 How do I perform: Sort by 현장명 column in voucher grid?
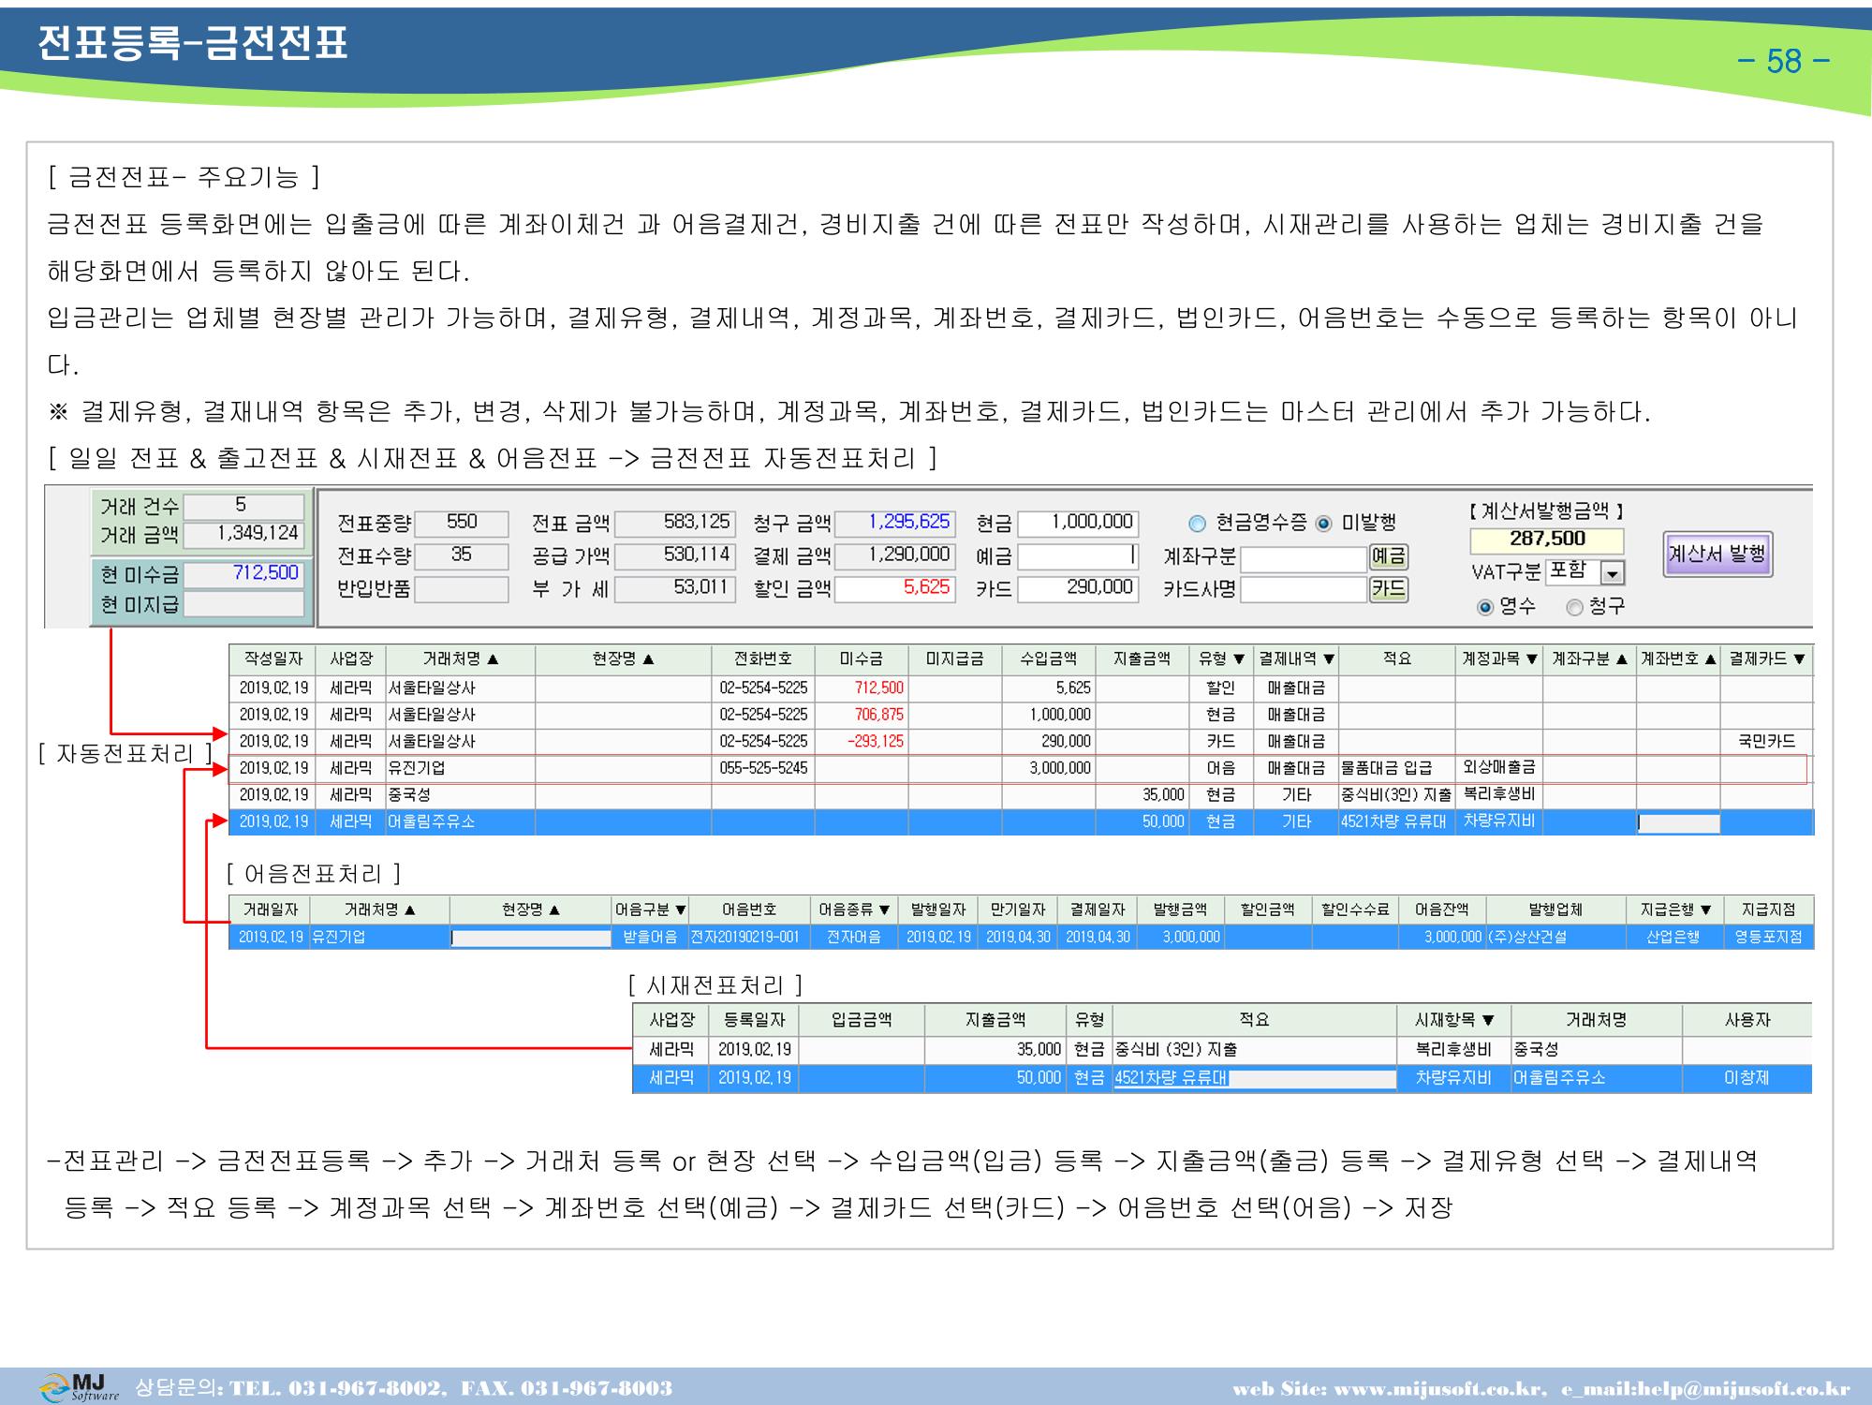[x=623, y=659]
